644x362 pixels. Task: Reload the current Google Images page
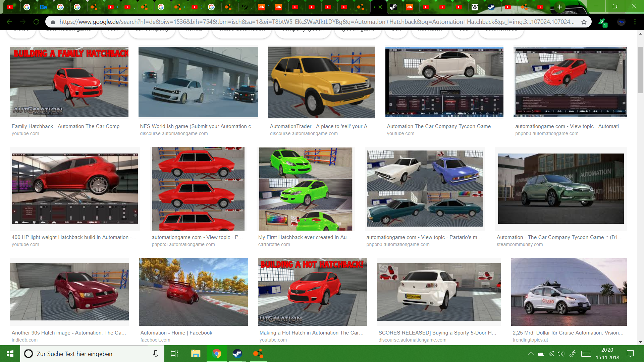(36, 22)
